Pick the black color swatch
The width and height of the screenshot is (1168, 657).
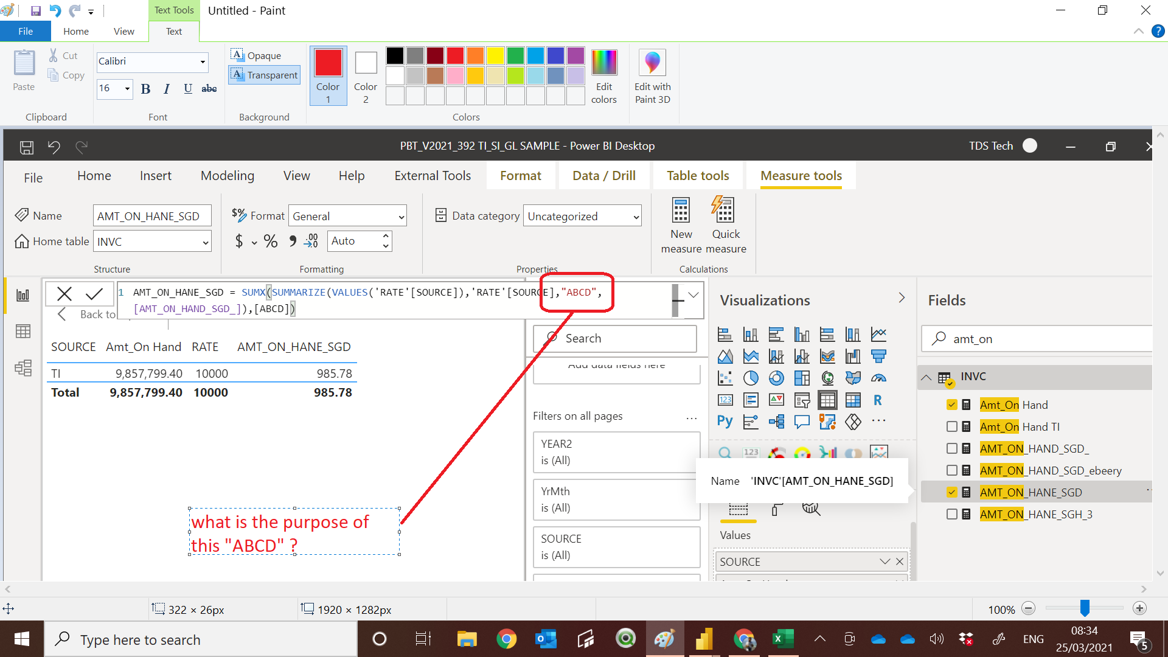coord(395,56)
